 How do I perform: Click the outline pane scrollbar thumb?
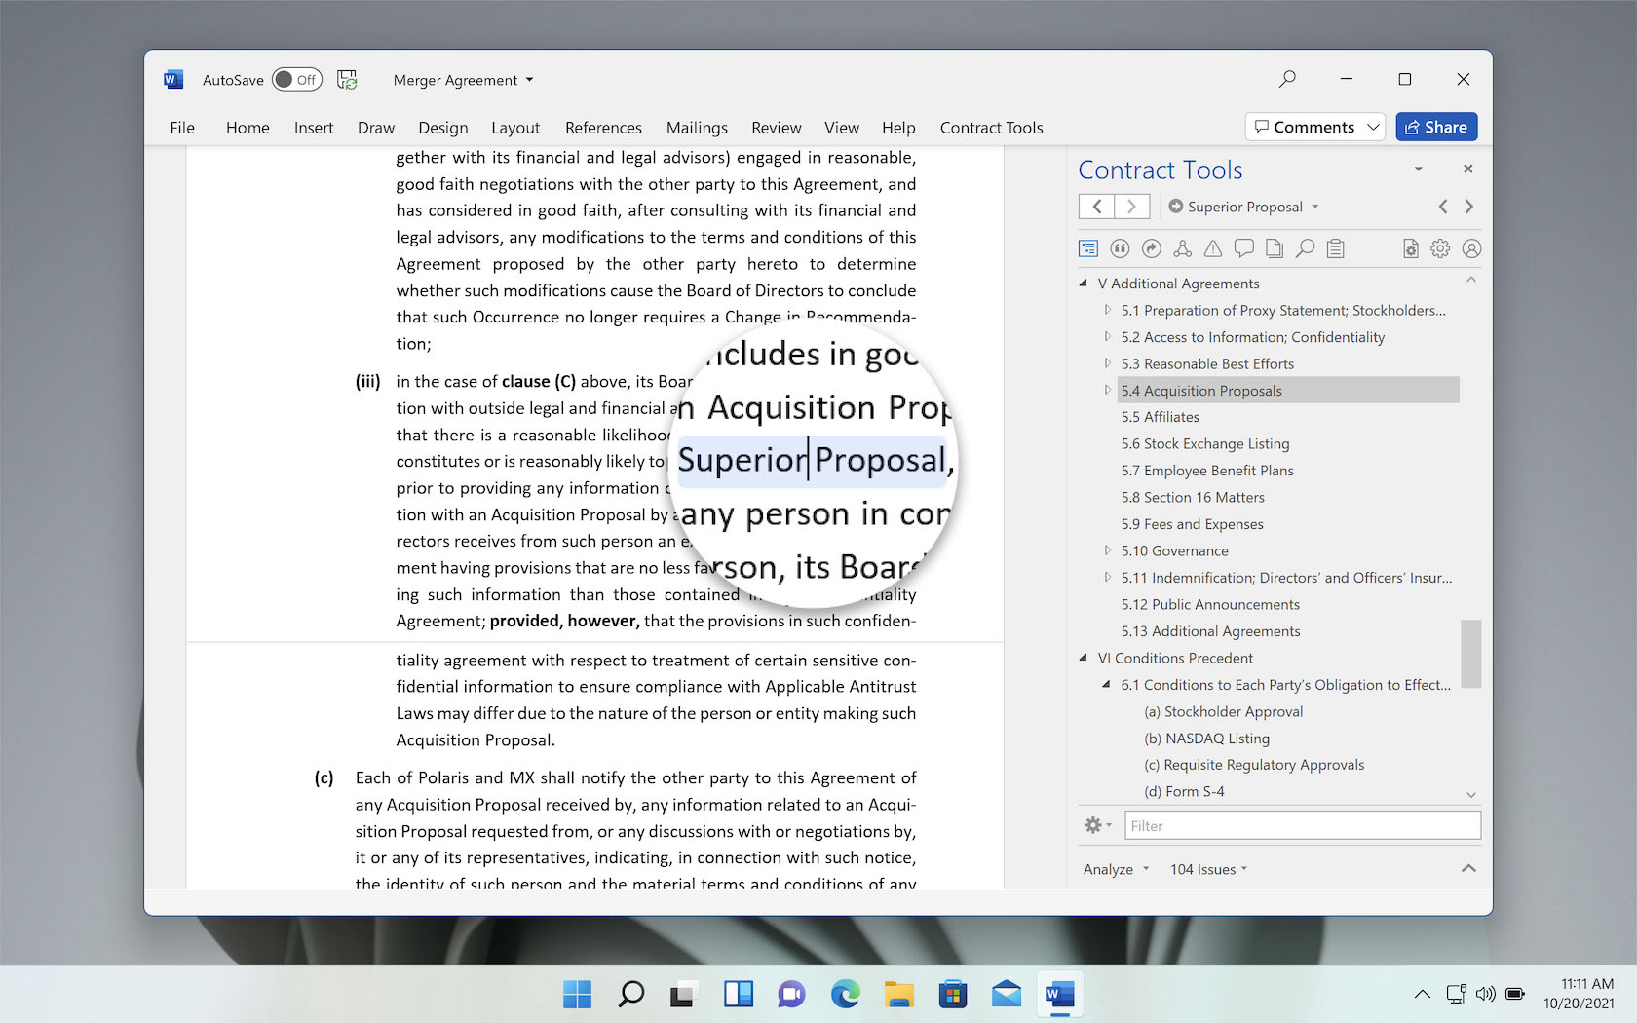pos(1471,654)
